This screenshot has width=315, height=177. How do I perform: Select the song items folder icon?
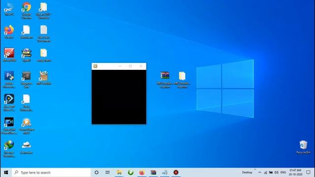pyautogui.click(x=44, y=55)
